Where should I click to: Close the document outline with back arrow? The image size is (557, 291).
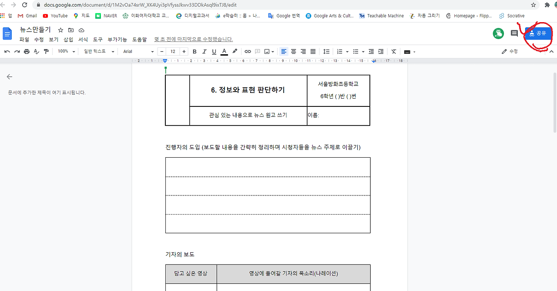pyautogui.click(x=10, y=77)
